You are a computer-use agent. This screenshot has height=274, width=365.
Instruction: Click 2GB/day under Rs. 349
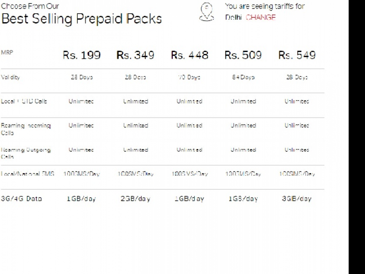[135, 199]
